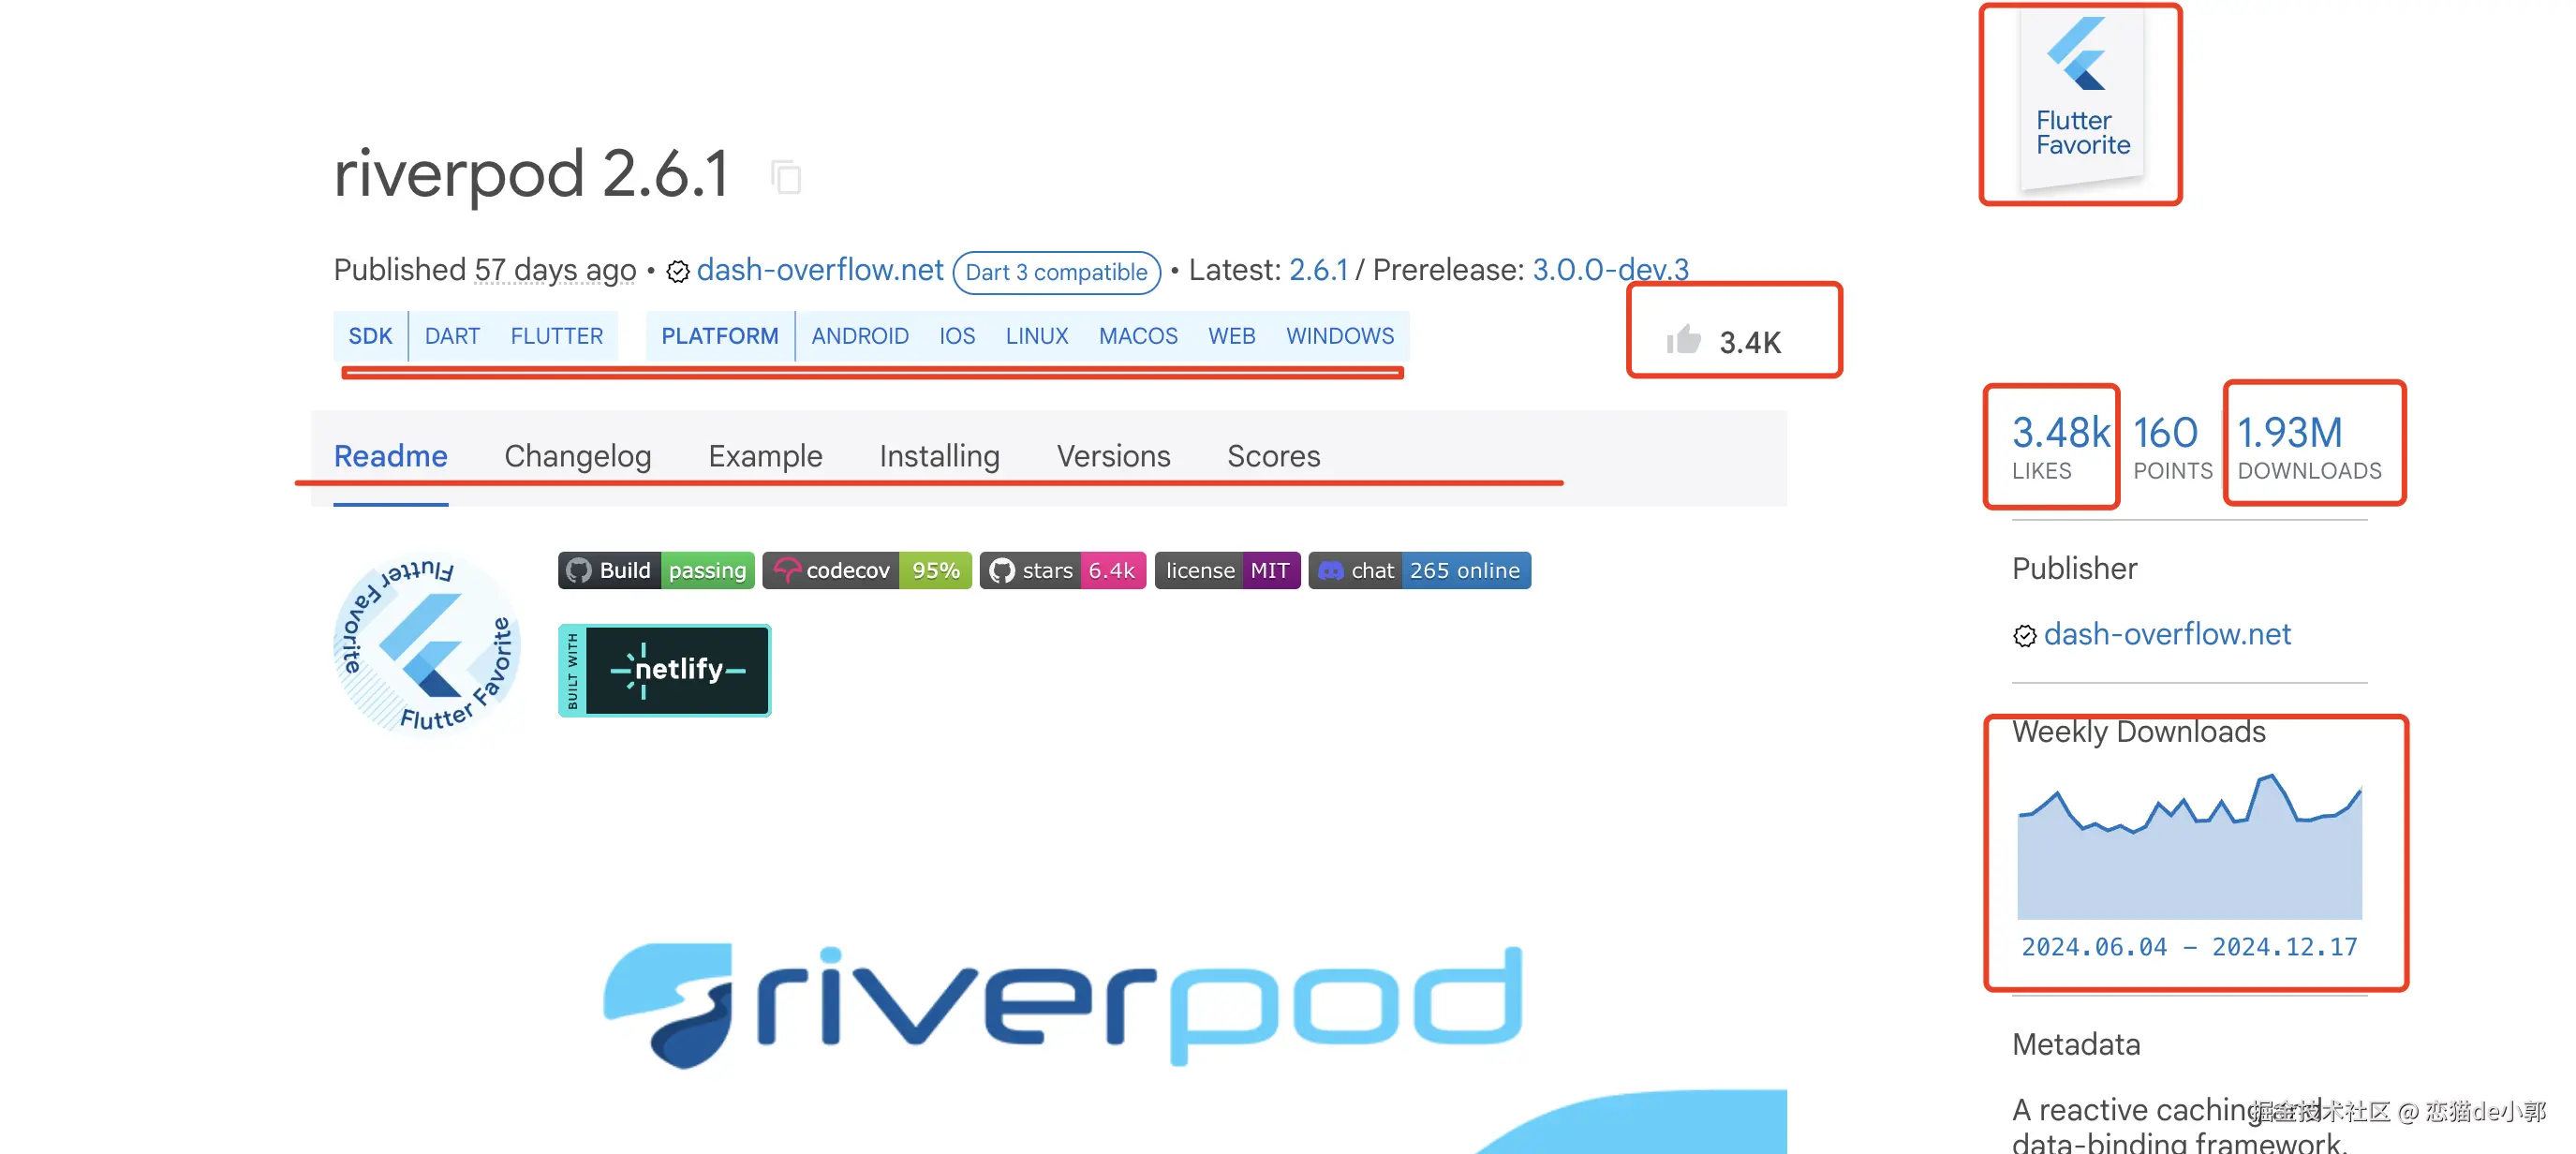Click the Built with Netlify badge
Viewport: 2576px width, 1154px height.
(664, 670)
